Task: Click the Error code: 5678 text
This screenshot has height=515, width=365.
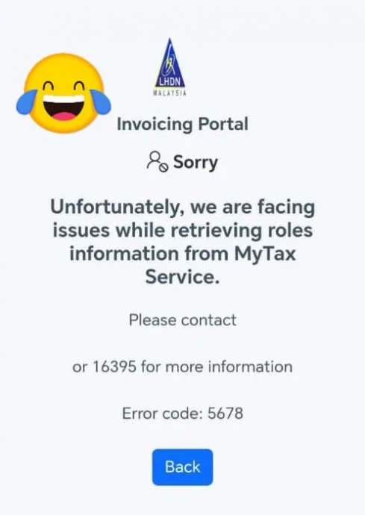Action: point(182,413)
